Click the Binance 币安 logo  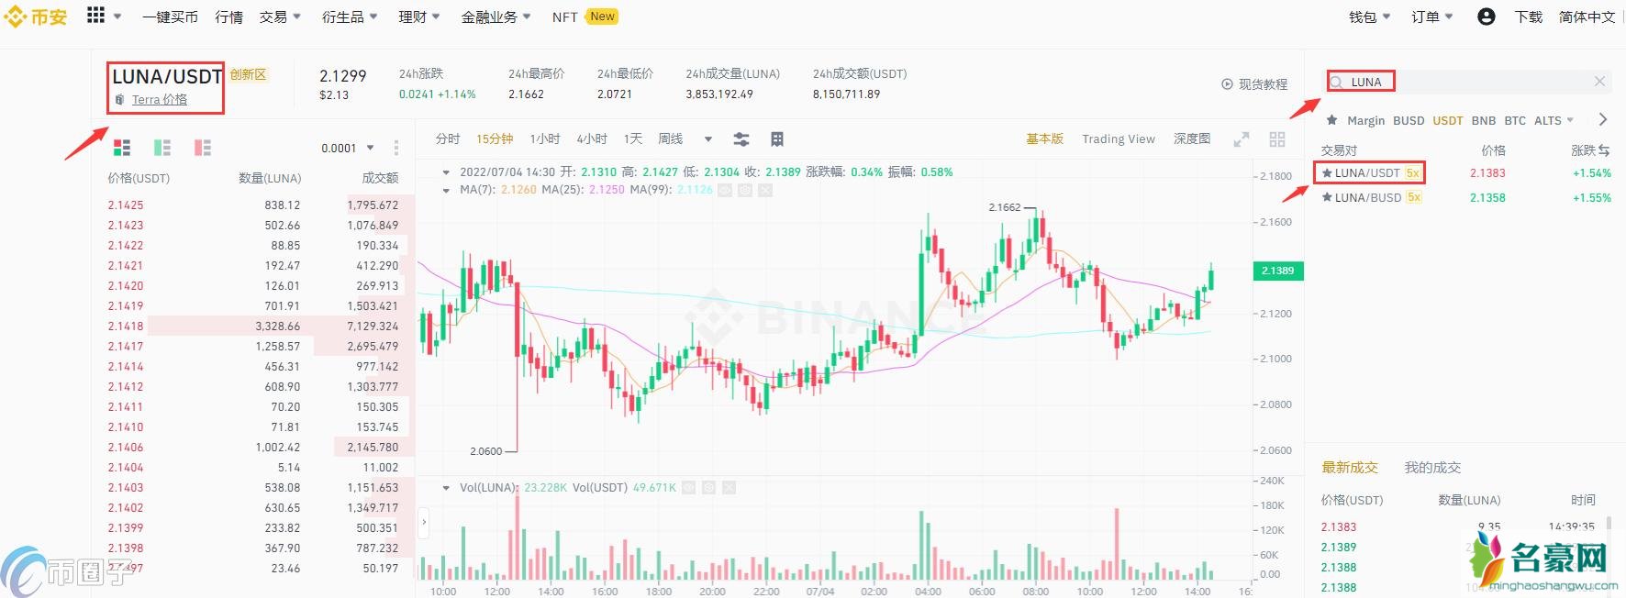[36, 17]
